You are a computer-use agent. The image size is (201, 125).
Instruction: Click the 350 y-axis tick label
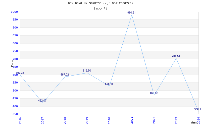tap(15, 114)
